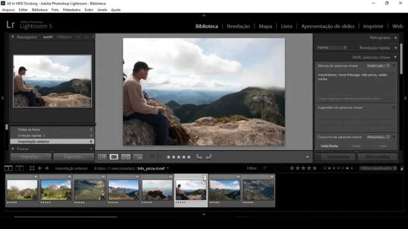Rotate photo counterclockwise in toolbar
The width and height of the screenshot is (408, 229).
point(199,156)
